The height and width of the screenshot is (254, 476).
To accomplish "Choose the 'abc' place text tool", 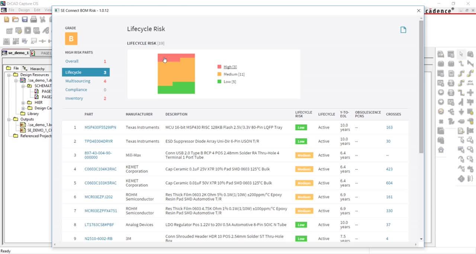I will coord(470,83).
